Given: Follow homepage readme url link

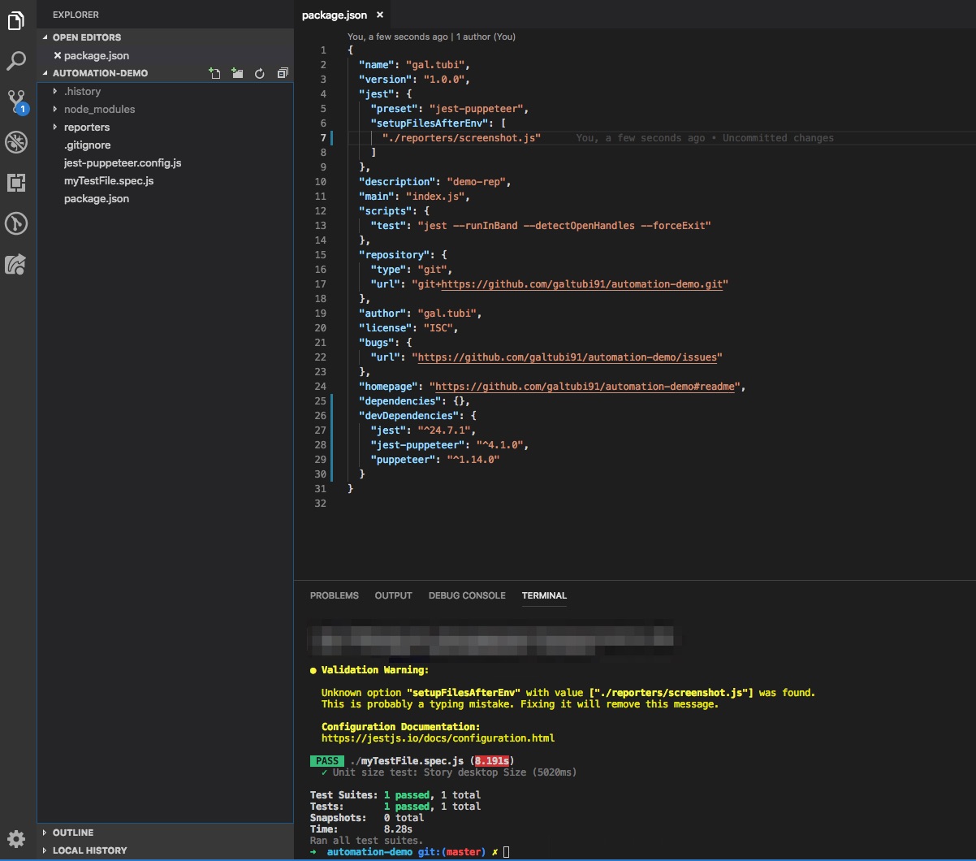Looking at the screenshot, I should coord(585,387).
